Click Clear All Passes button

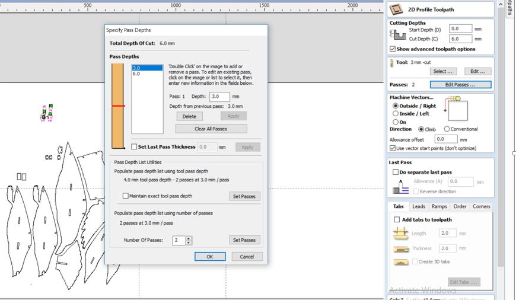[x=211, y=129]
